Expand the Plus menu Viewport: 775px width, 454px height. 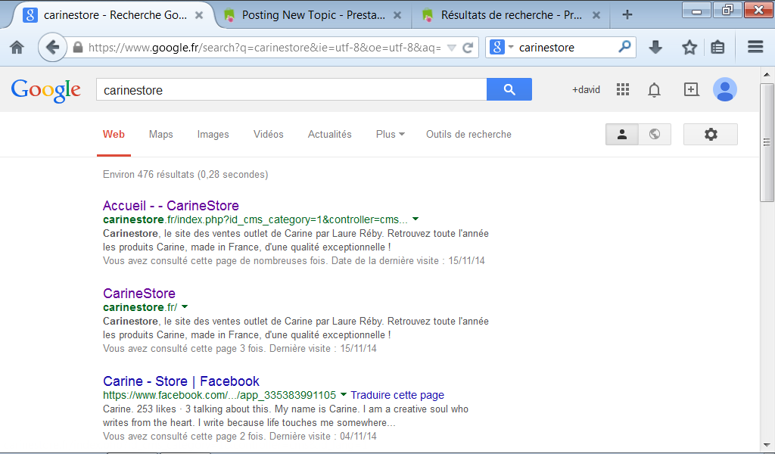pyautogui.click(x=390, y=135)
